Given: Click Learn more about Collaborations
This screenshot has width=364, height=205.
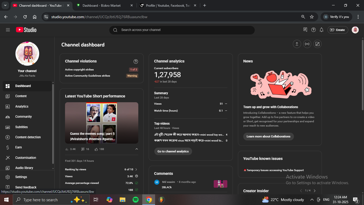Looking at the screenshot, I should 268,136.
